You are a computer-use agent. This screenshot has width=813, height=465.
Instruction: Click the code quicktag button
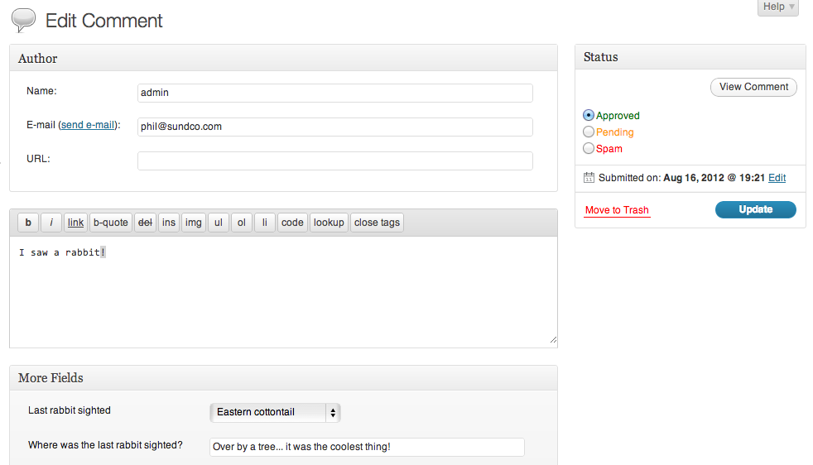pyautogui.click(x=292, y=223)
